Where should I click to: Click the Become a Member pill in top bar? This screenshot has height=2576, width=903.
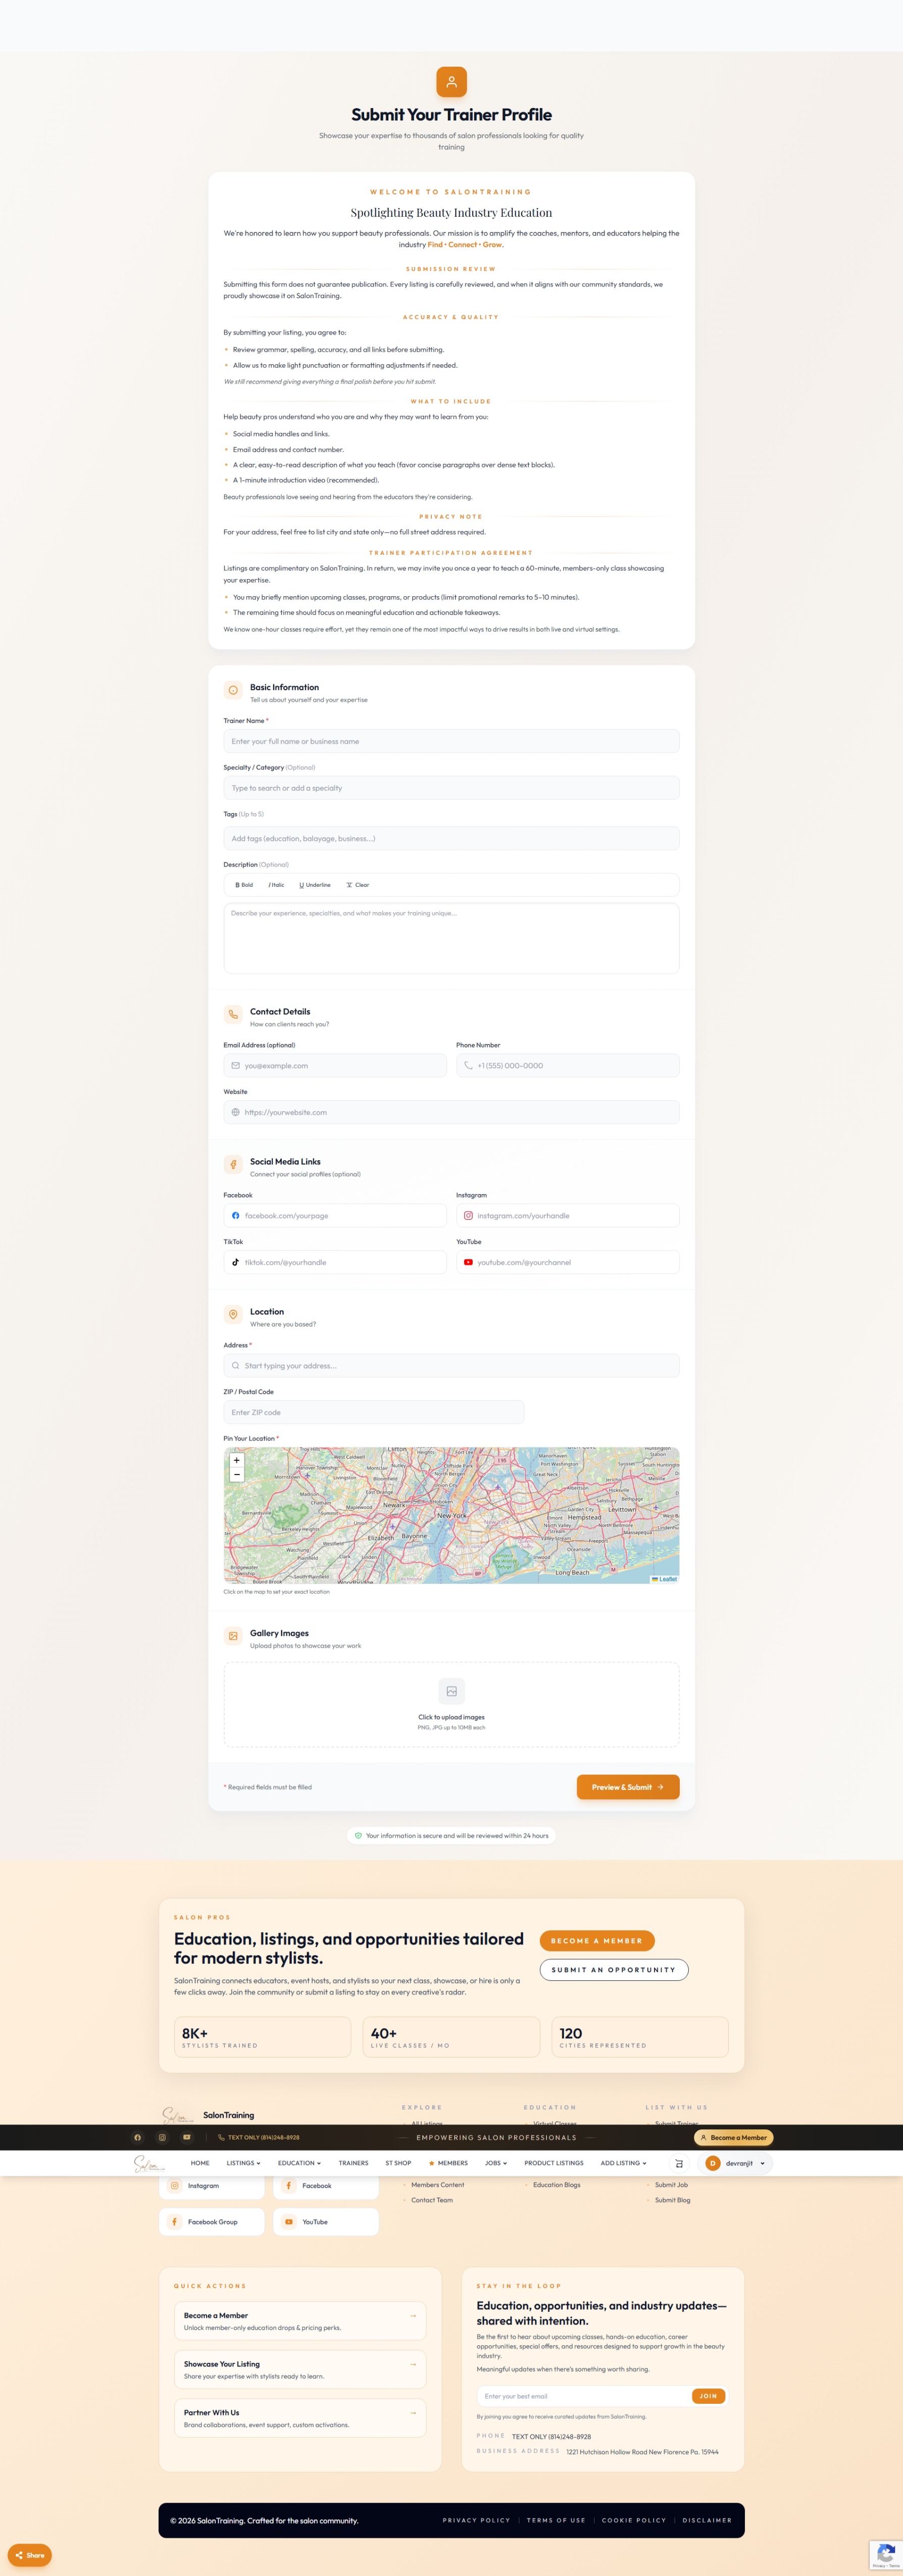(x=733, y=2137)
